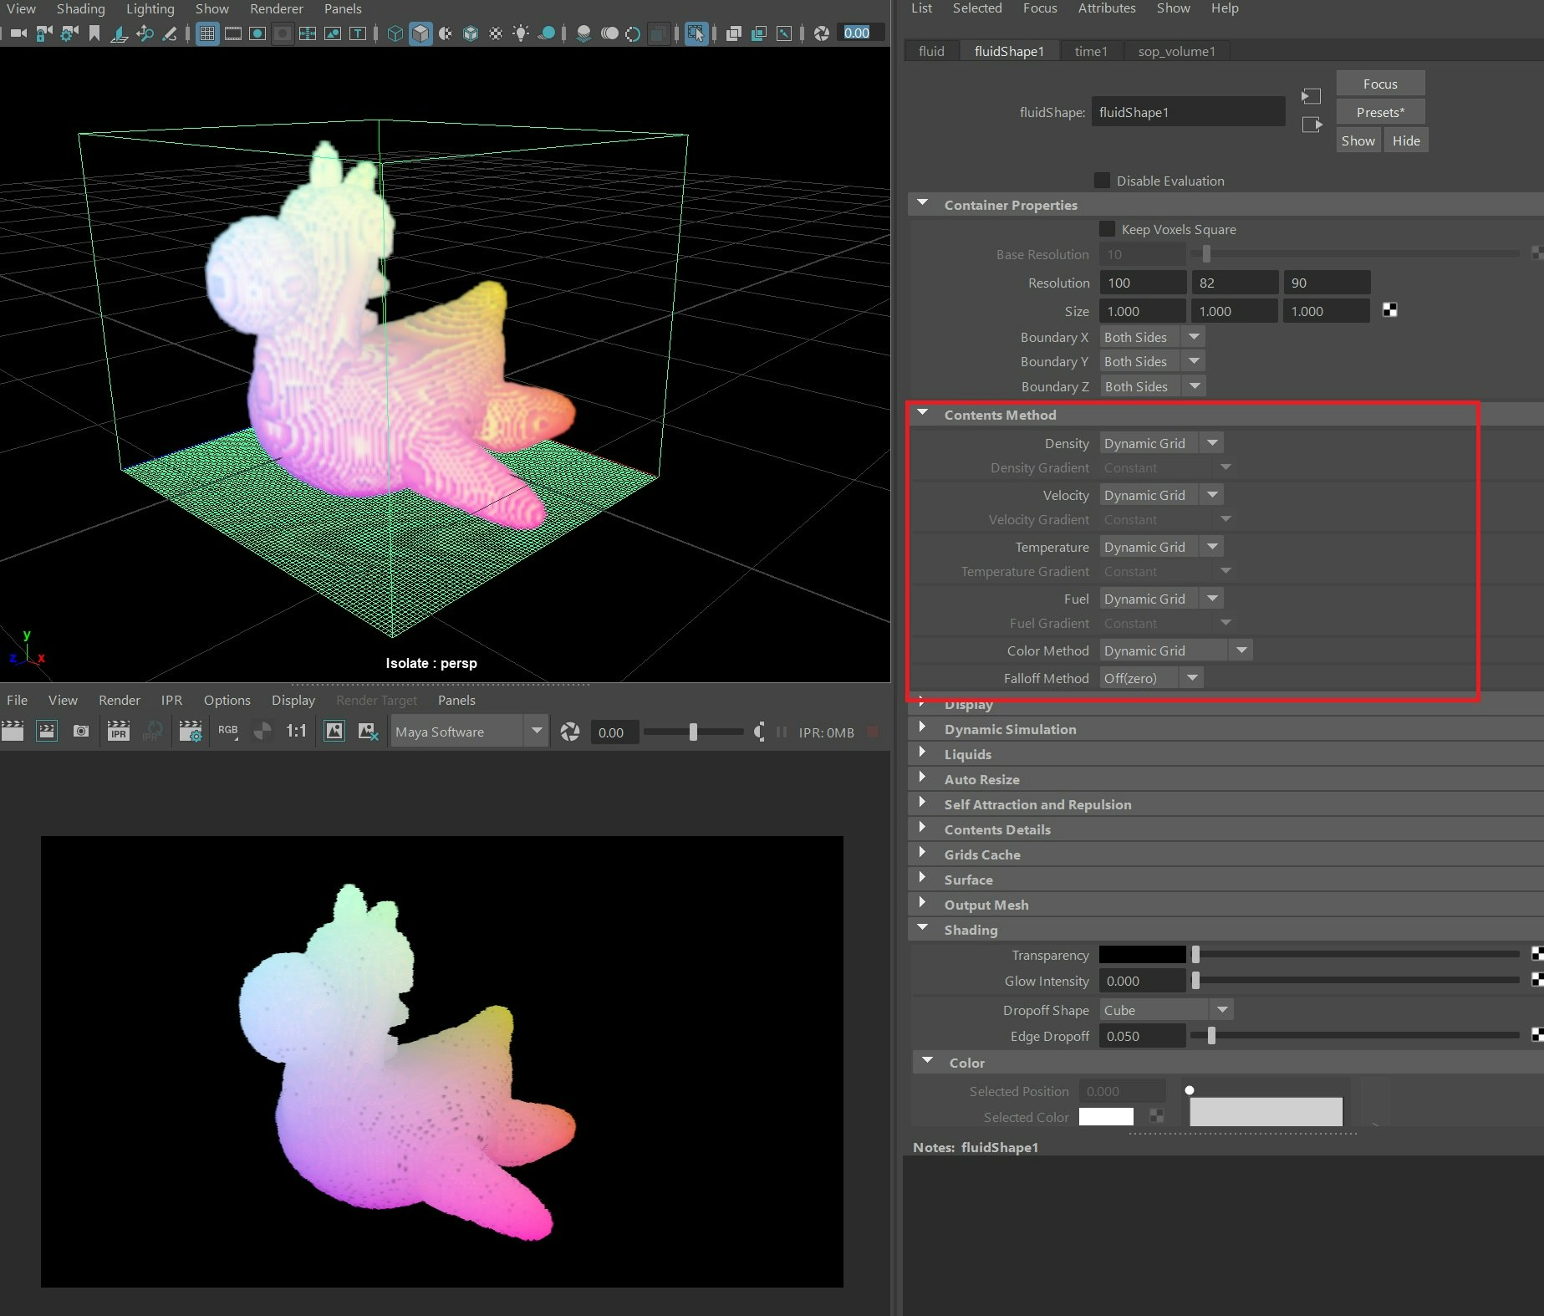Toggle the Resolution Gate icon

[257, 33]
